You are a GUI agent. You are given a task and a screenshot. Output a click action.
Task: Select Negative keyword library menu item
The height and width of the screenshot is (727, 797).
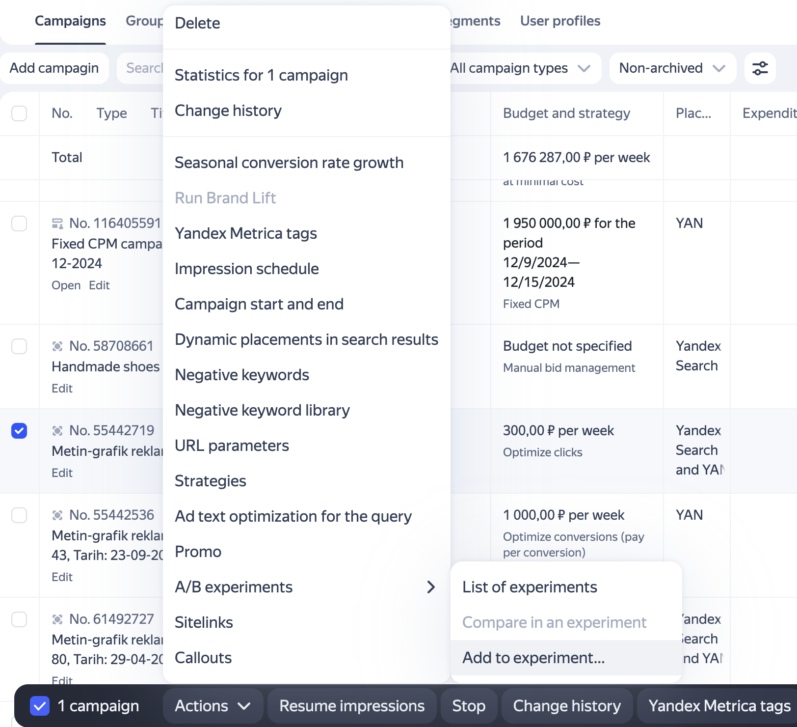tap(262, 410)
